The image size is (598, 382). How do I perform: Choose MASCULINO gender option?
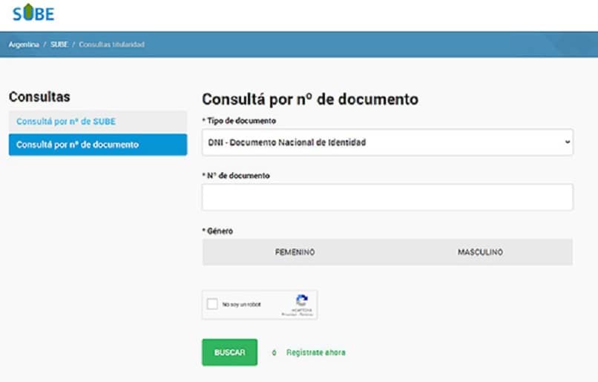[x=480, y=252]
